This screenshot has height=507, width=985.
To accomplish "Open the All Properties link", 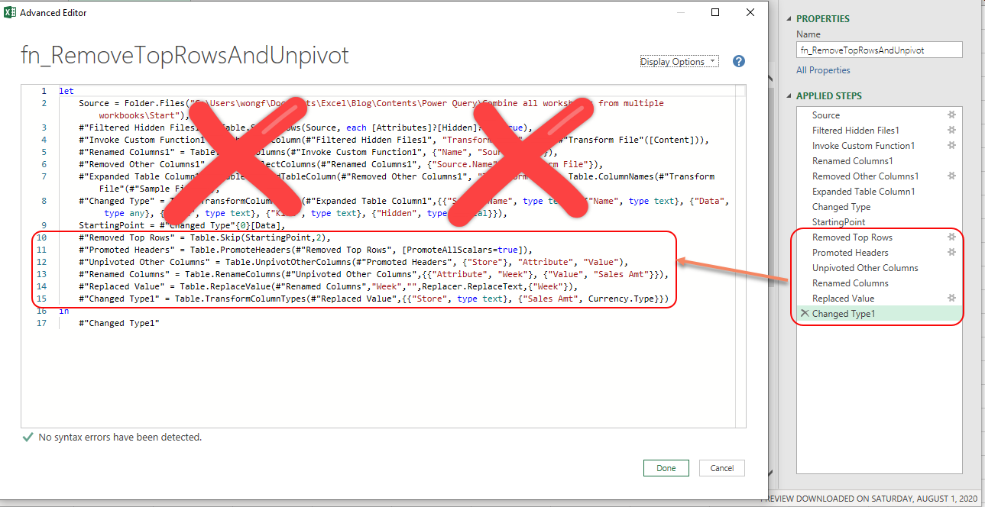I will point(823,70).
